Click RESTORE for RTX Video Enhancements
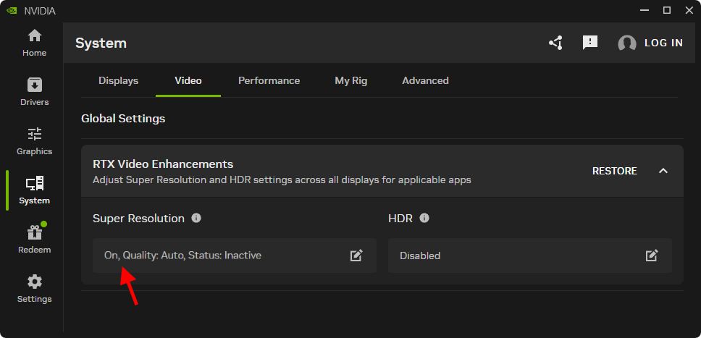The width and height of the screenshot is (701, 338). pyautogui.click(x=614, y=171)
